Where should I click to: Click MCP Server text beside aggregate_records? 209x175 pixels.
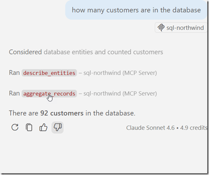click(x=139, y=94)
